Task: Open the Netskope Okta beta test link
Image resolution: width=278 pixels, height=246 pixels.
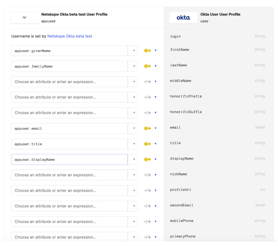Action: (x=70, y=36)
